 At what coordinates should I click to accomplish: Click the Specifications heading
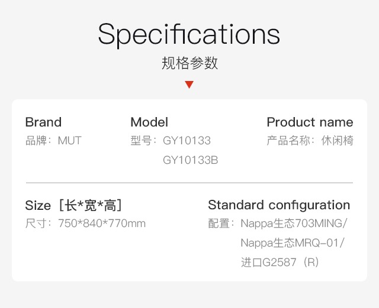(x=189, y=34)
